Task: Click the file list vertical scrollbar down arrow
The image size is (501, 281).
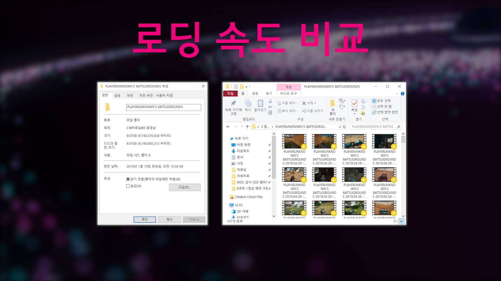Action: click(x=403, y=216)
